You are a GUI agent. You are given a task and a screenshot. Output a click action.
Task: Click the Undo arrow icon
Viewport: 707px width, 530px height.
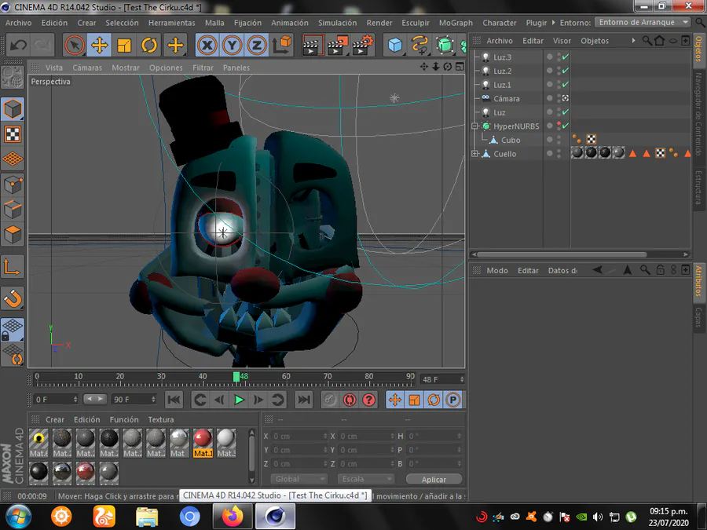(18, 46)
